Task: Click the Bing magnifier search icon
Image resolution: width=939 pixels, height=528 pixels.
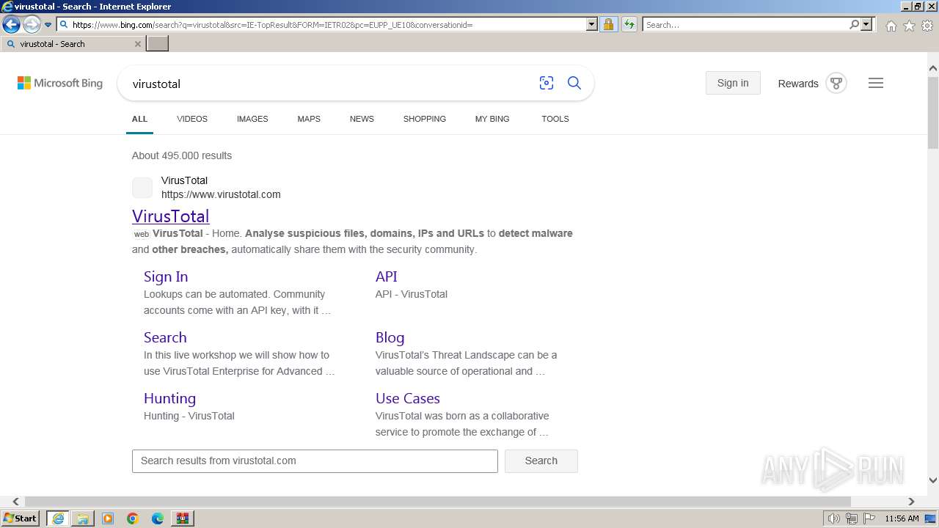Action: 574,83
